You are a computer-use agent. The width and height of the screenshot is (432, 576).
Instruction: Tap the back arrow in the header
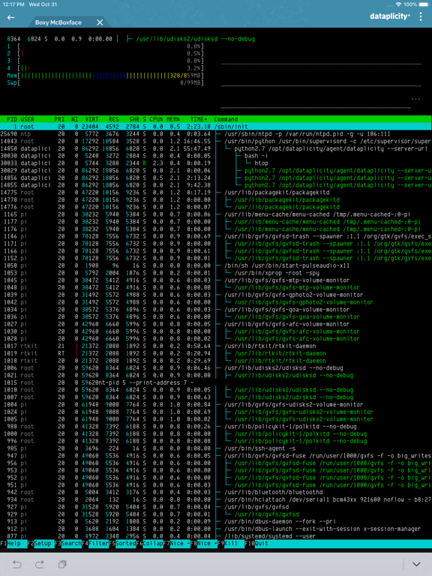(x=10, y=17)
